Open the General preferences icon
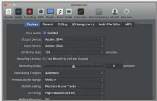Viewport: 157px width, 101px height. [x=9, y=12]
